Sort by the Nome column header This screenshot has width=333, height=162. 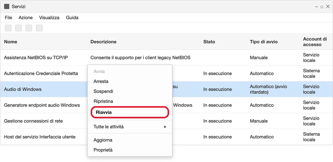click(11, 42)
